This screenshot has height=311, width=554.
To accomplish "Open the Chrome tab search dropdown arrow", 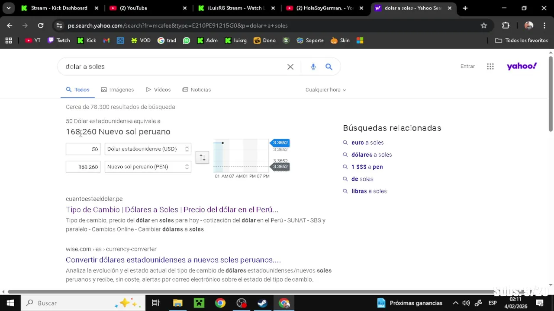I will click(8, 8).
